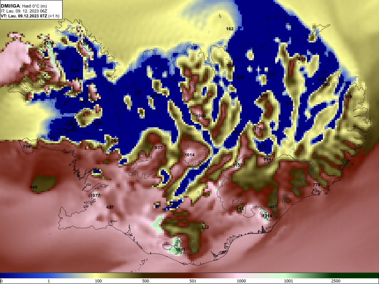This screenshot has width=379, height=284.
Task: Click the 1001 legend label
Action: click(288, 281)
